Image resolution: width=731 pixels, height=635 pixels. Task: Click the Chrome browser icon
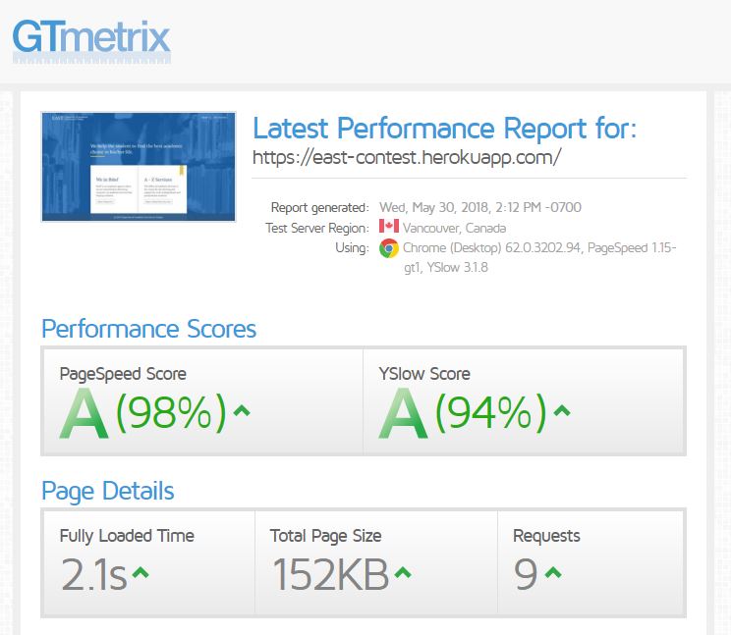[x=389, y=248]
